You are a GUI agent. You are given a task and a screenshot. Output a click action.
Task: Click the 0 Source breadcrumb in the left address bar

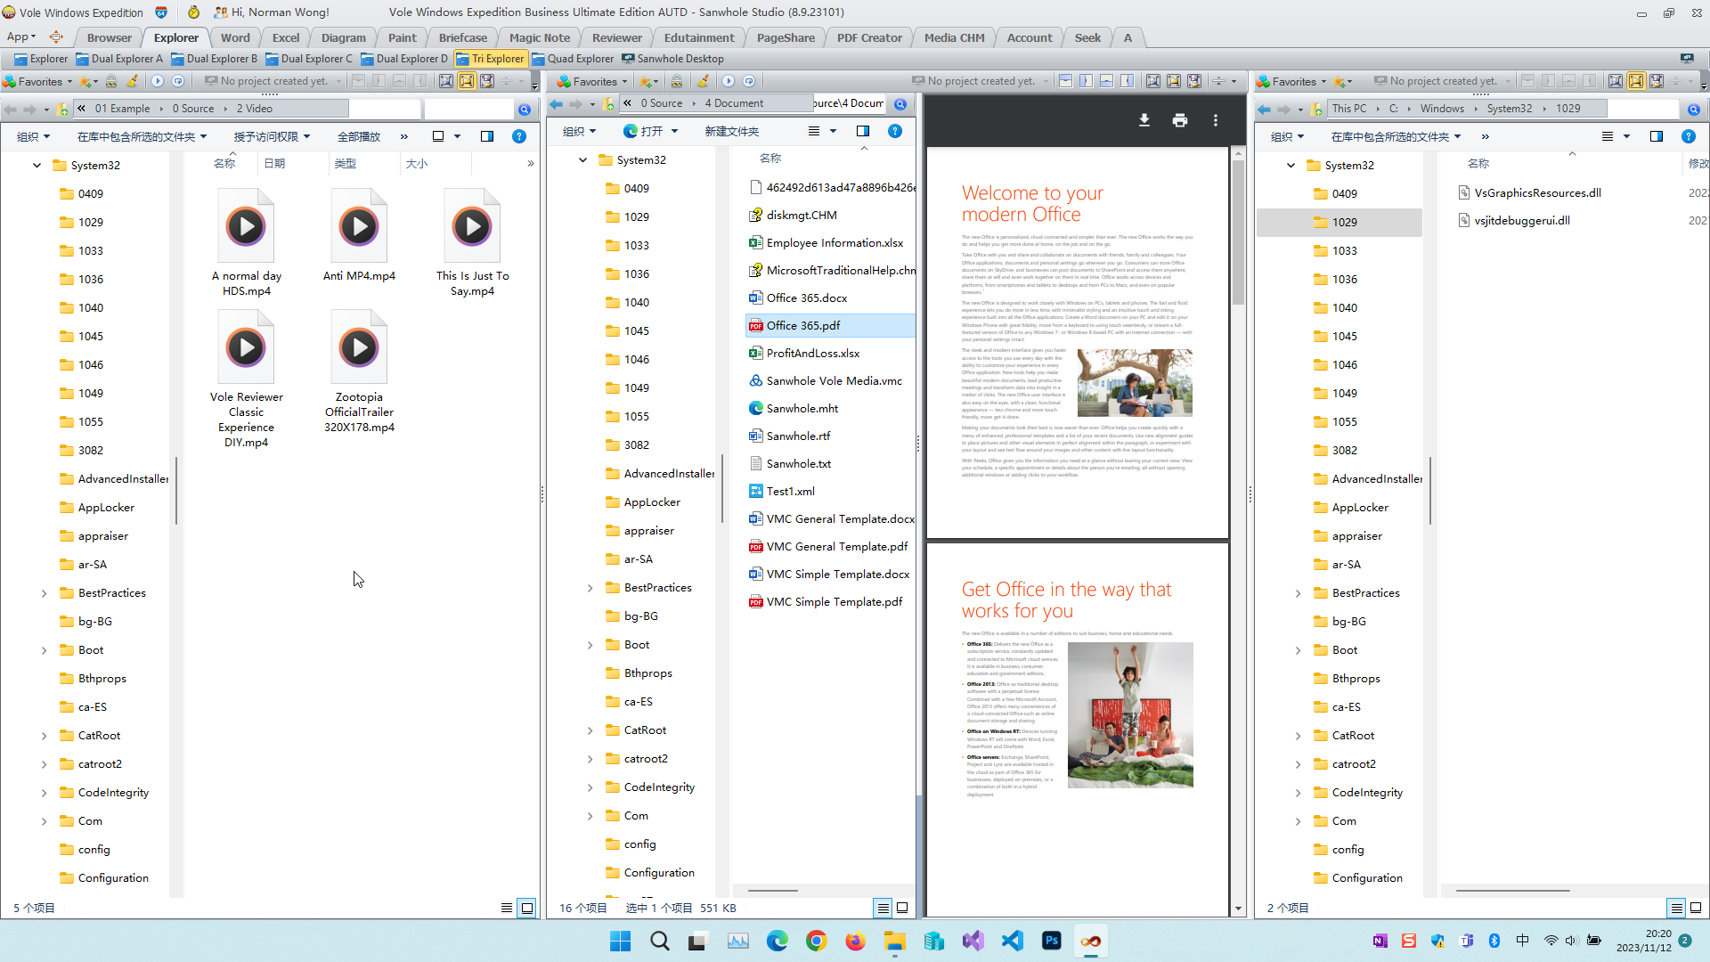click(193, 109)
